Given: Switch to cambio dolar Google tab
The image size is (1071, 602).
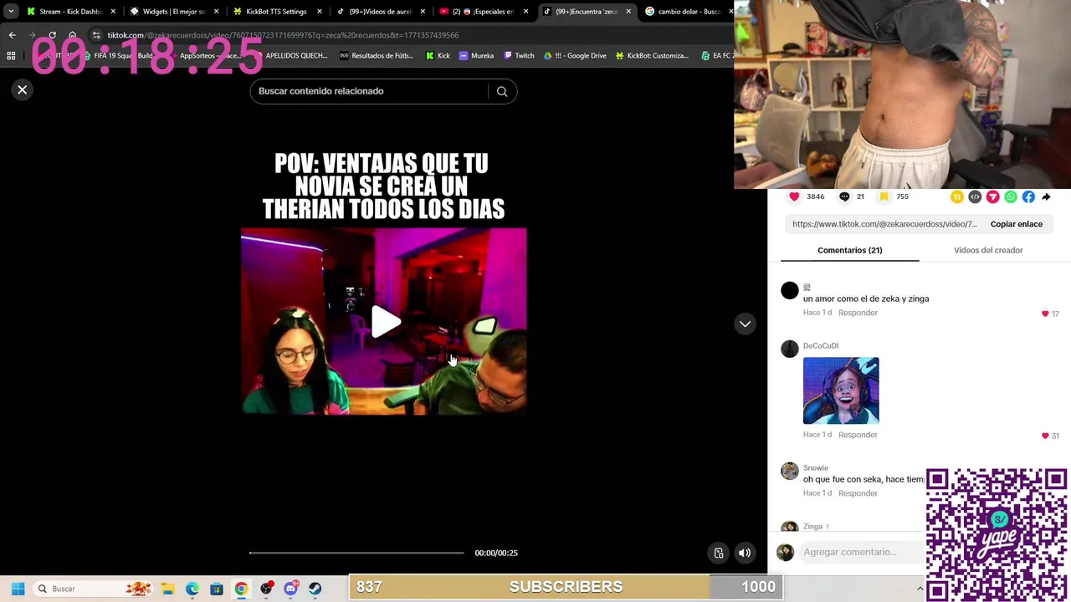Looking at the screenshot, I should (688, 12).
